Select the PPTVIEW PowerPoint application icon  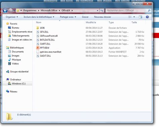tap(38, 48)
